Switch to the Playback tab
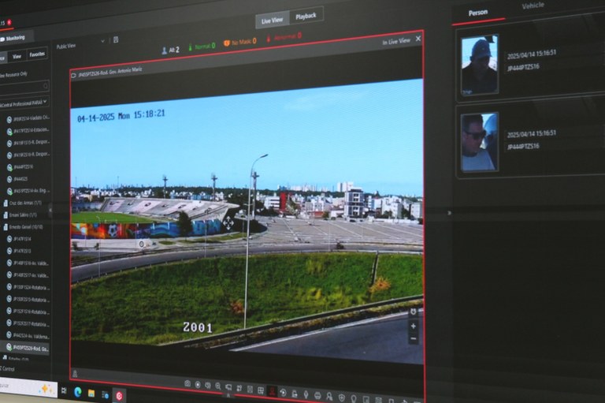 tap(305, 16)
